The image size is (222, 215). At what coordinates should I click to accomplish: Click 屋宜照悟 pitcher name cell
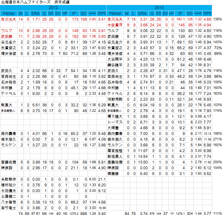(115, 151)
